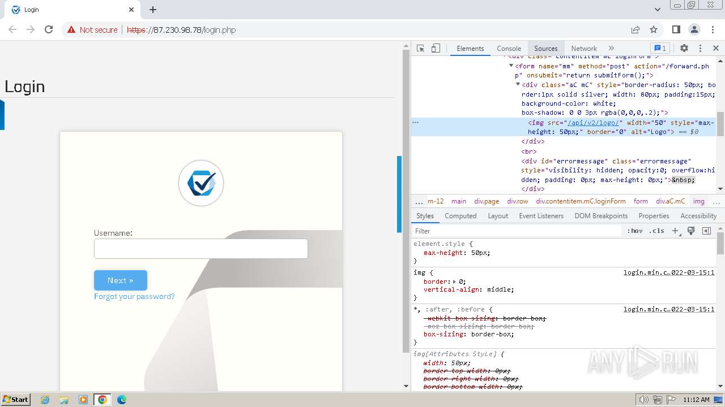The width and height of the screenshot is (725, 407).
Task: Switch to the Sources tab
Action: [x=546, y=49]
